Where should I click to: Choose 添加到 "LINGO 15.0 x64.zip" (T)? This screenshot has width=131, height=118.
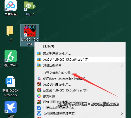(x=80, y=59)
